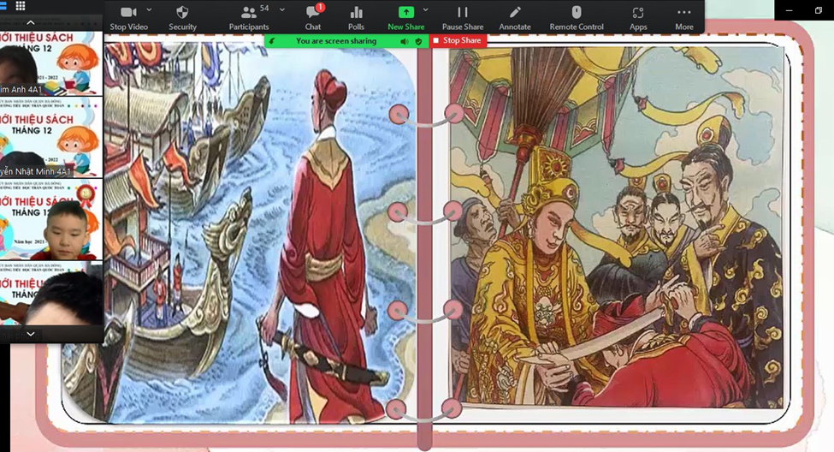
Task: Switch to grid view of video thumbnails
Action: click(x=21, y=6)
